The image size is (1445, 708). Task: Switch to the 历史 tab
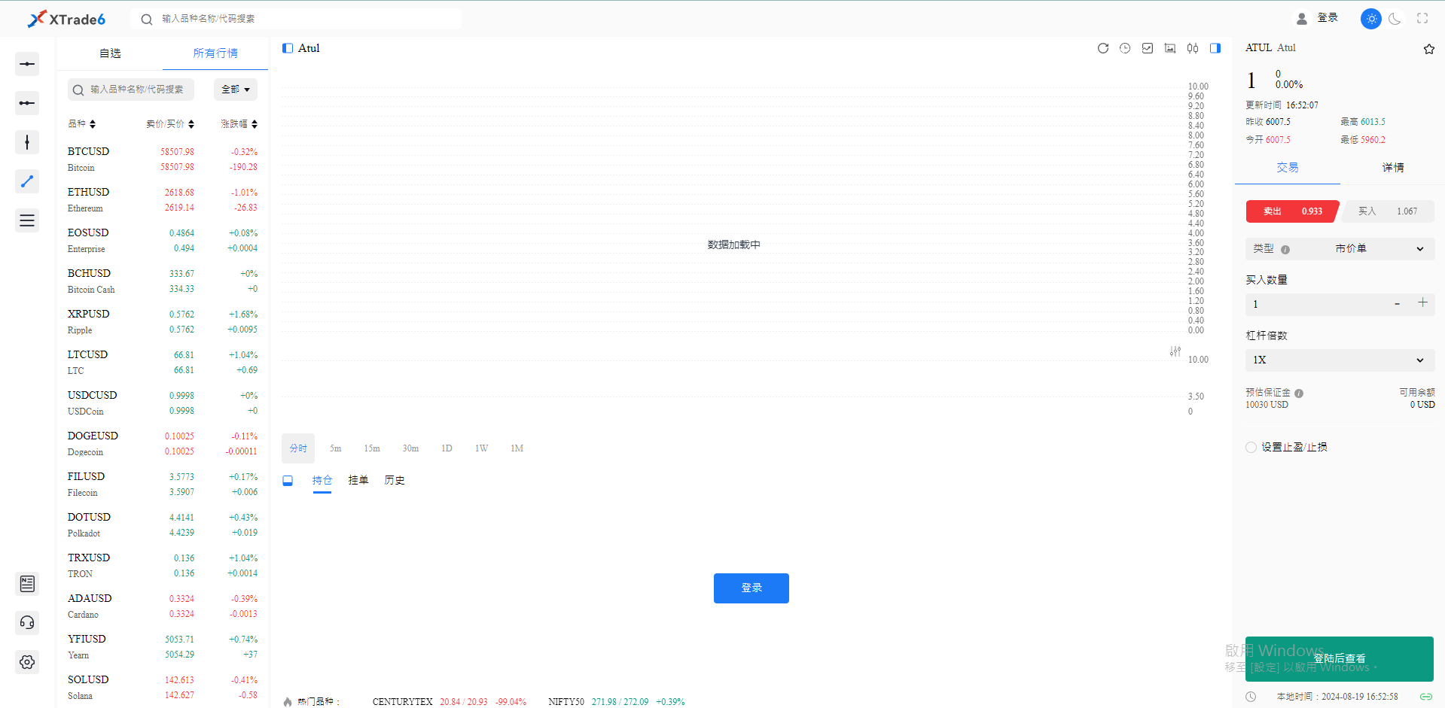pos(395,480)
